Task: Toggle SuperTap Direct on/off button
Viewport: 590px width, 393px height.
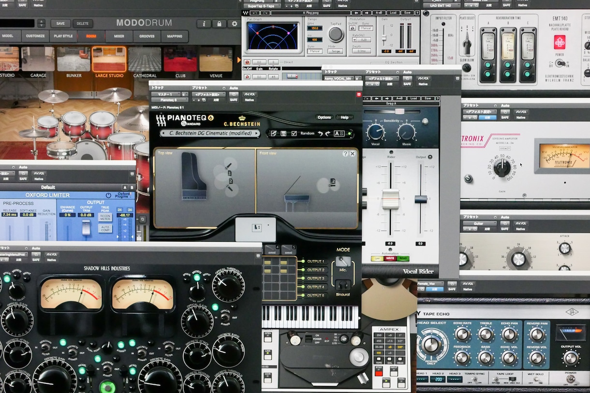Action: coord(247,62)
